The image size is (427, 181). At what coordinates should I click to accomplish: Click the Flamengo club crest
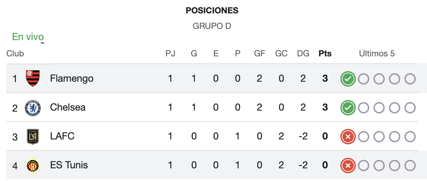33,78
